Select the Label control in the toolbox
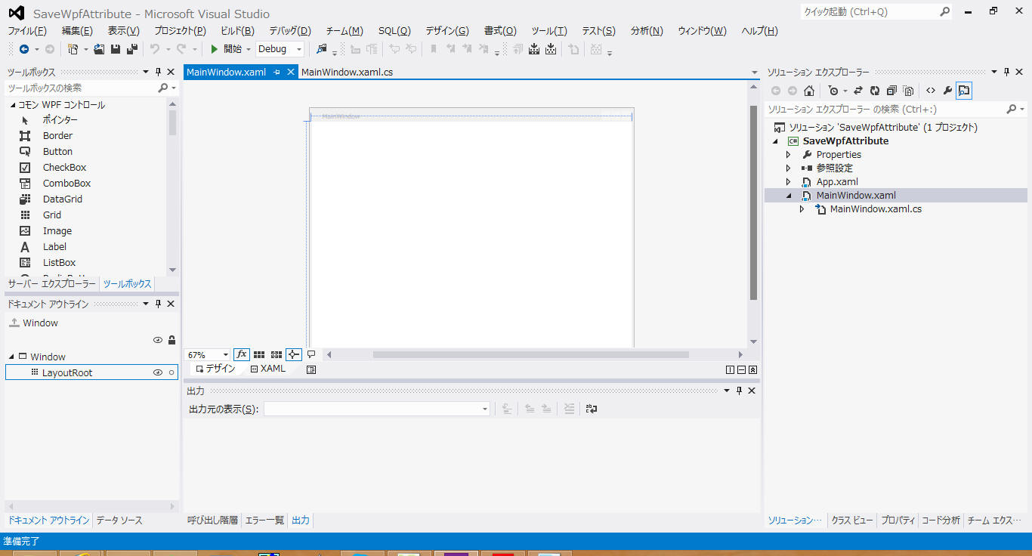Screen dimensions: 1032x556 [x=54, y=247]
